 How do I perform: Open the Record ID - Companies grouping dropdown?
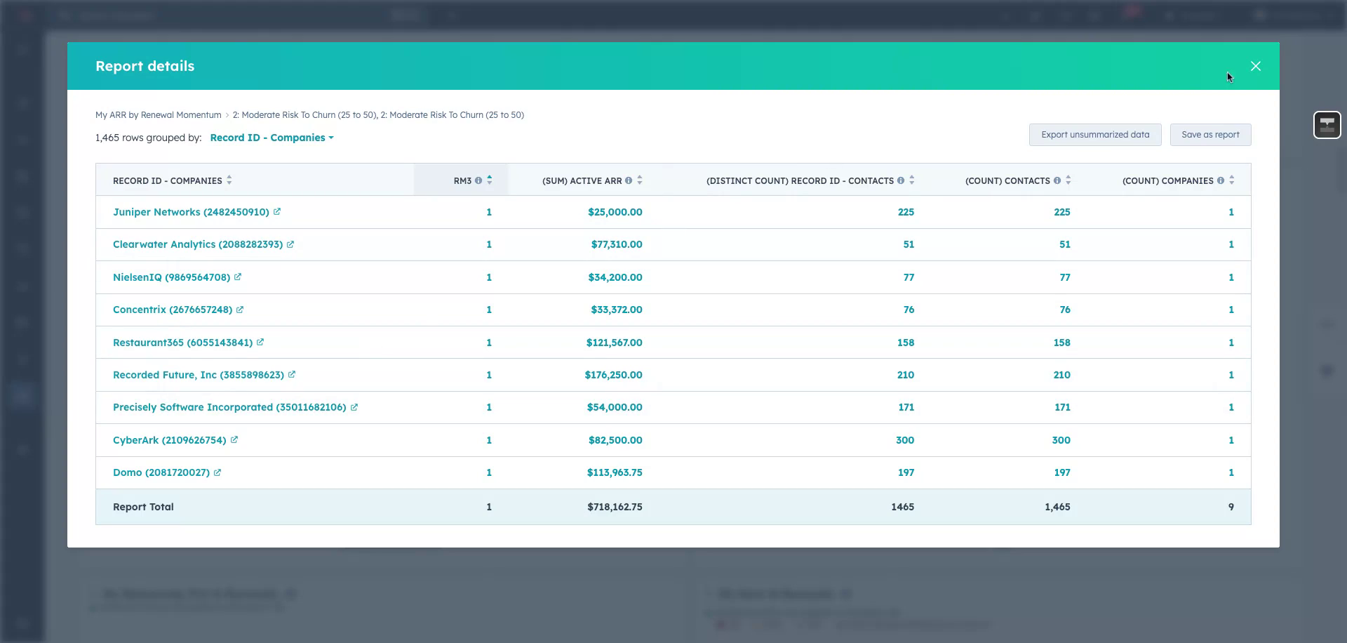(x=272, y=138)
